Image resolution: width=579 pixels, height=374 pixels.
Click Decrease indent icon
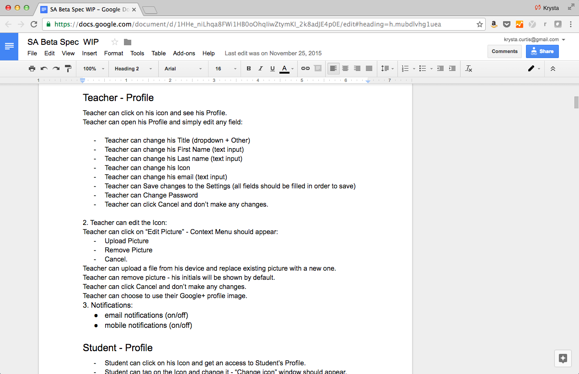tap(440, 69)
